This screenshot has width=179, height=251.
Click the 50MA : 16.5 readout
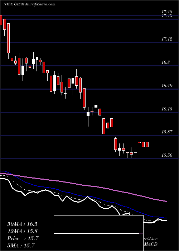coord(22,224)
